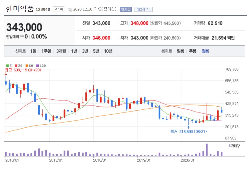Click the 0.00% change value
The width and height of the screenshot is (247, 170).
tap(39, 37)
